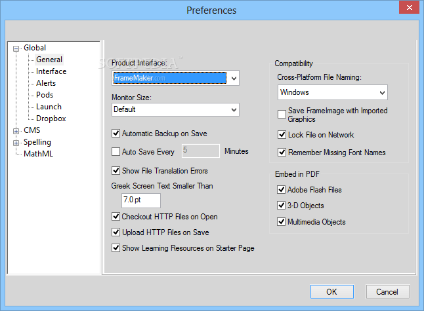Collapse the Global tree node

click(x=16, y=48)
